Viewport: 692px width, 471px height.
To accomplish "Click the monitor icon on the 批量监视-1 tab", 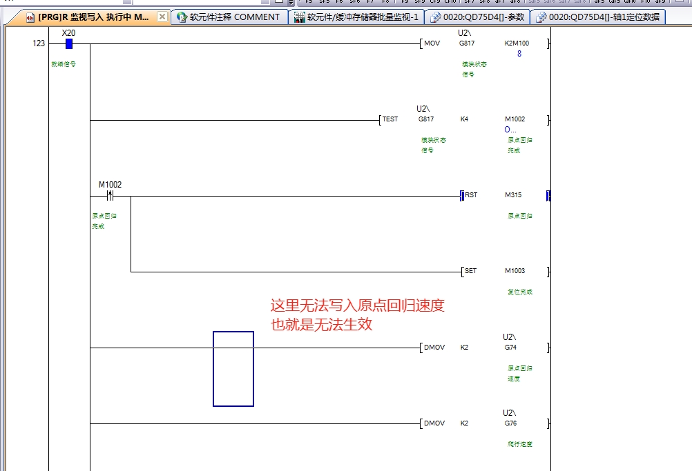I will click(x=299, y=17).
